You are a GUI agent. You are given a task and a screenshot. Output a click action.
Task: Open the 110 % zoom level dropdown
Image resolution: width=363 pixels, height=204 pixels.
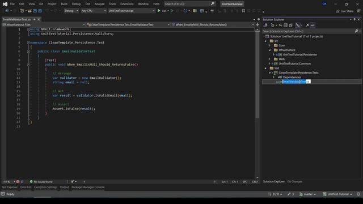click(x=9, y=181)
